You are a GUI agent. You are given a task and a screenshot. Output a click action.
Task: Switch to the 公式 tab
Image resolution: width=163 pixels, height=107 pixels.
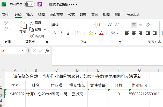click(x=71, y=14)
